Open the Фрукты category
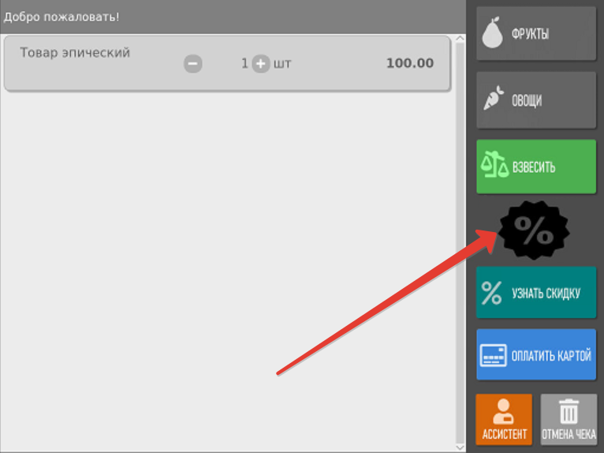604x453 pixels. point(536,34)
